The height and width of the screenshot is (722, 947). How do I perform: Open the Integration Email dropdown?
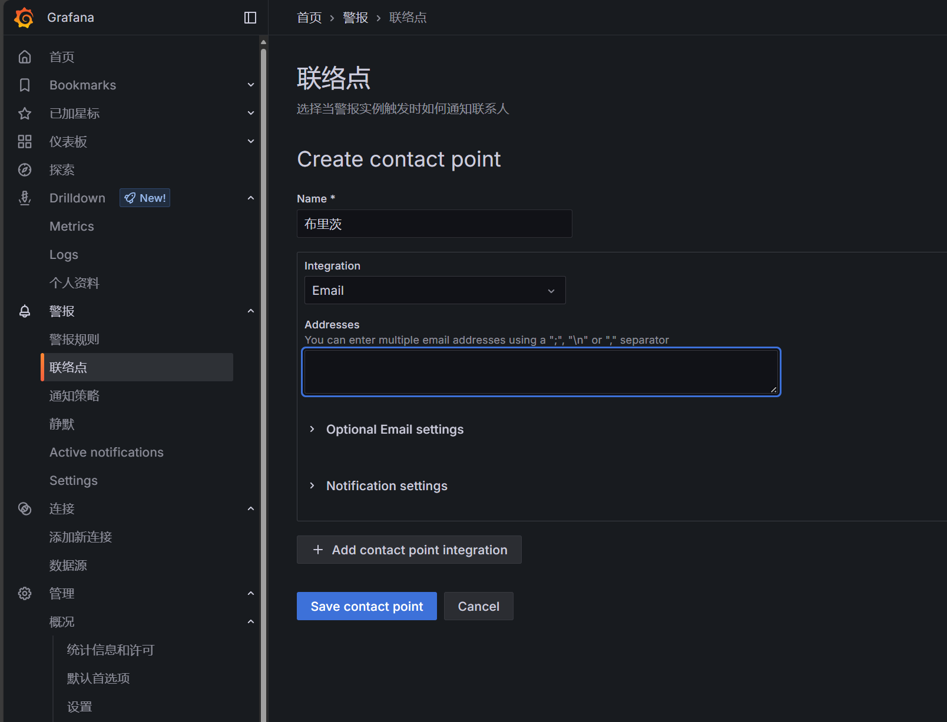coord(435,291)
